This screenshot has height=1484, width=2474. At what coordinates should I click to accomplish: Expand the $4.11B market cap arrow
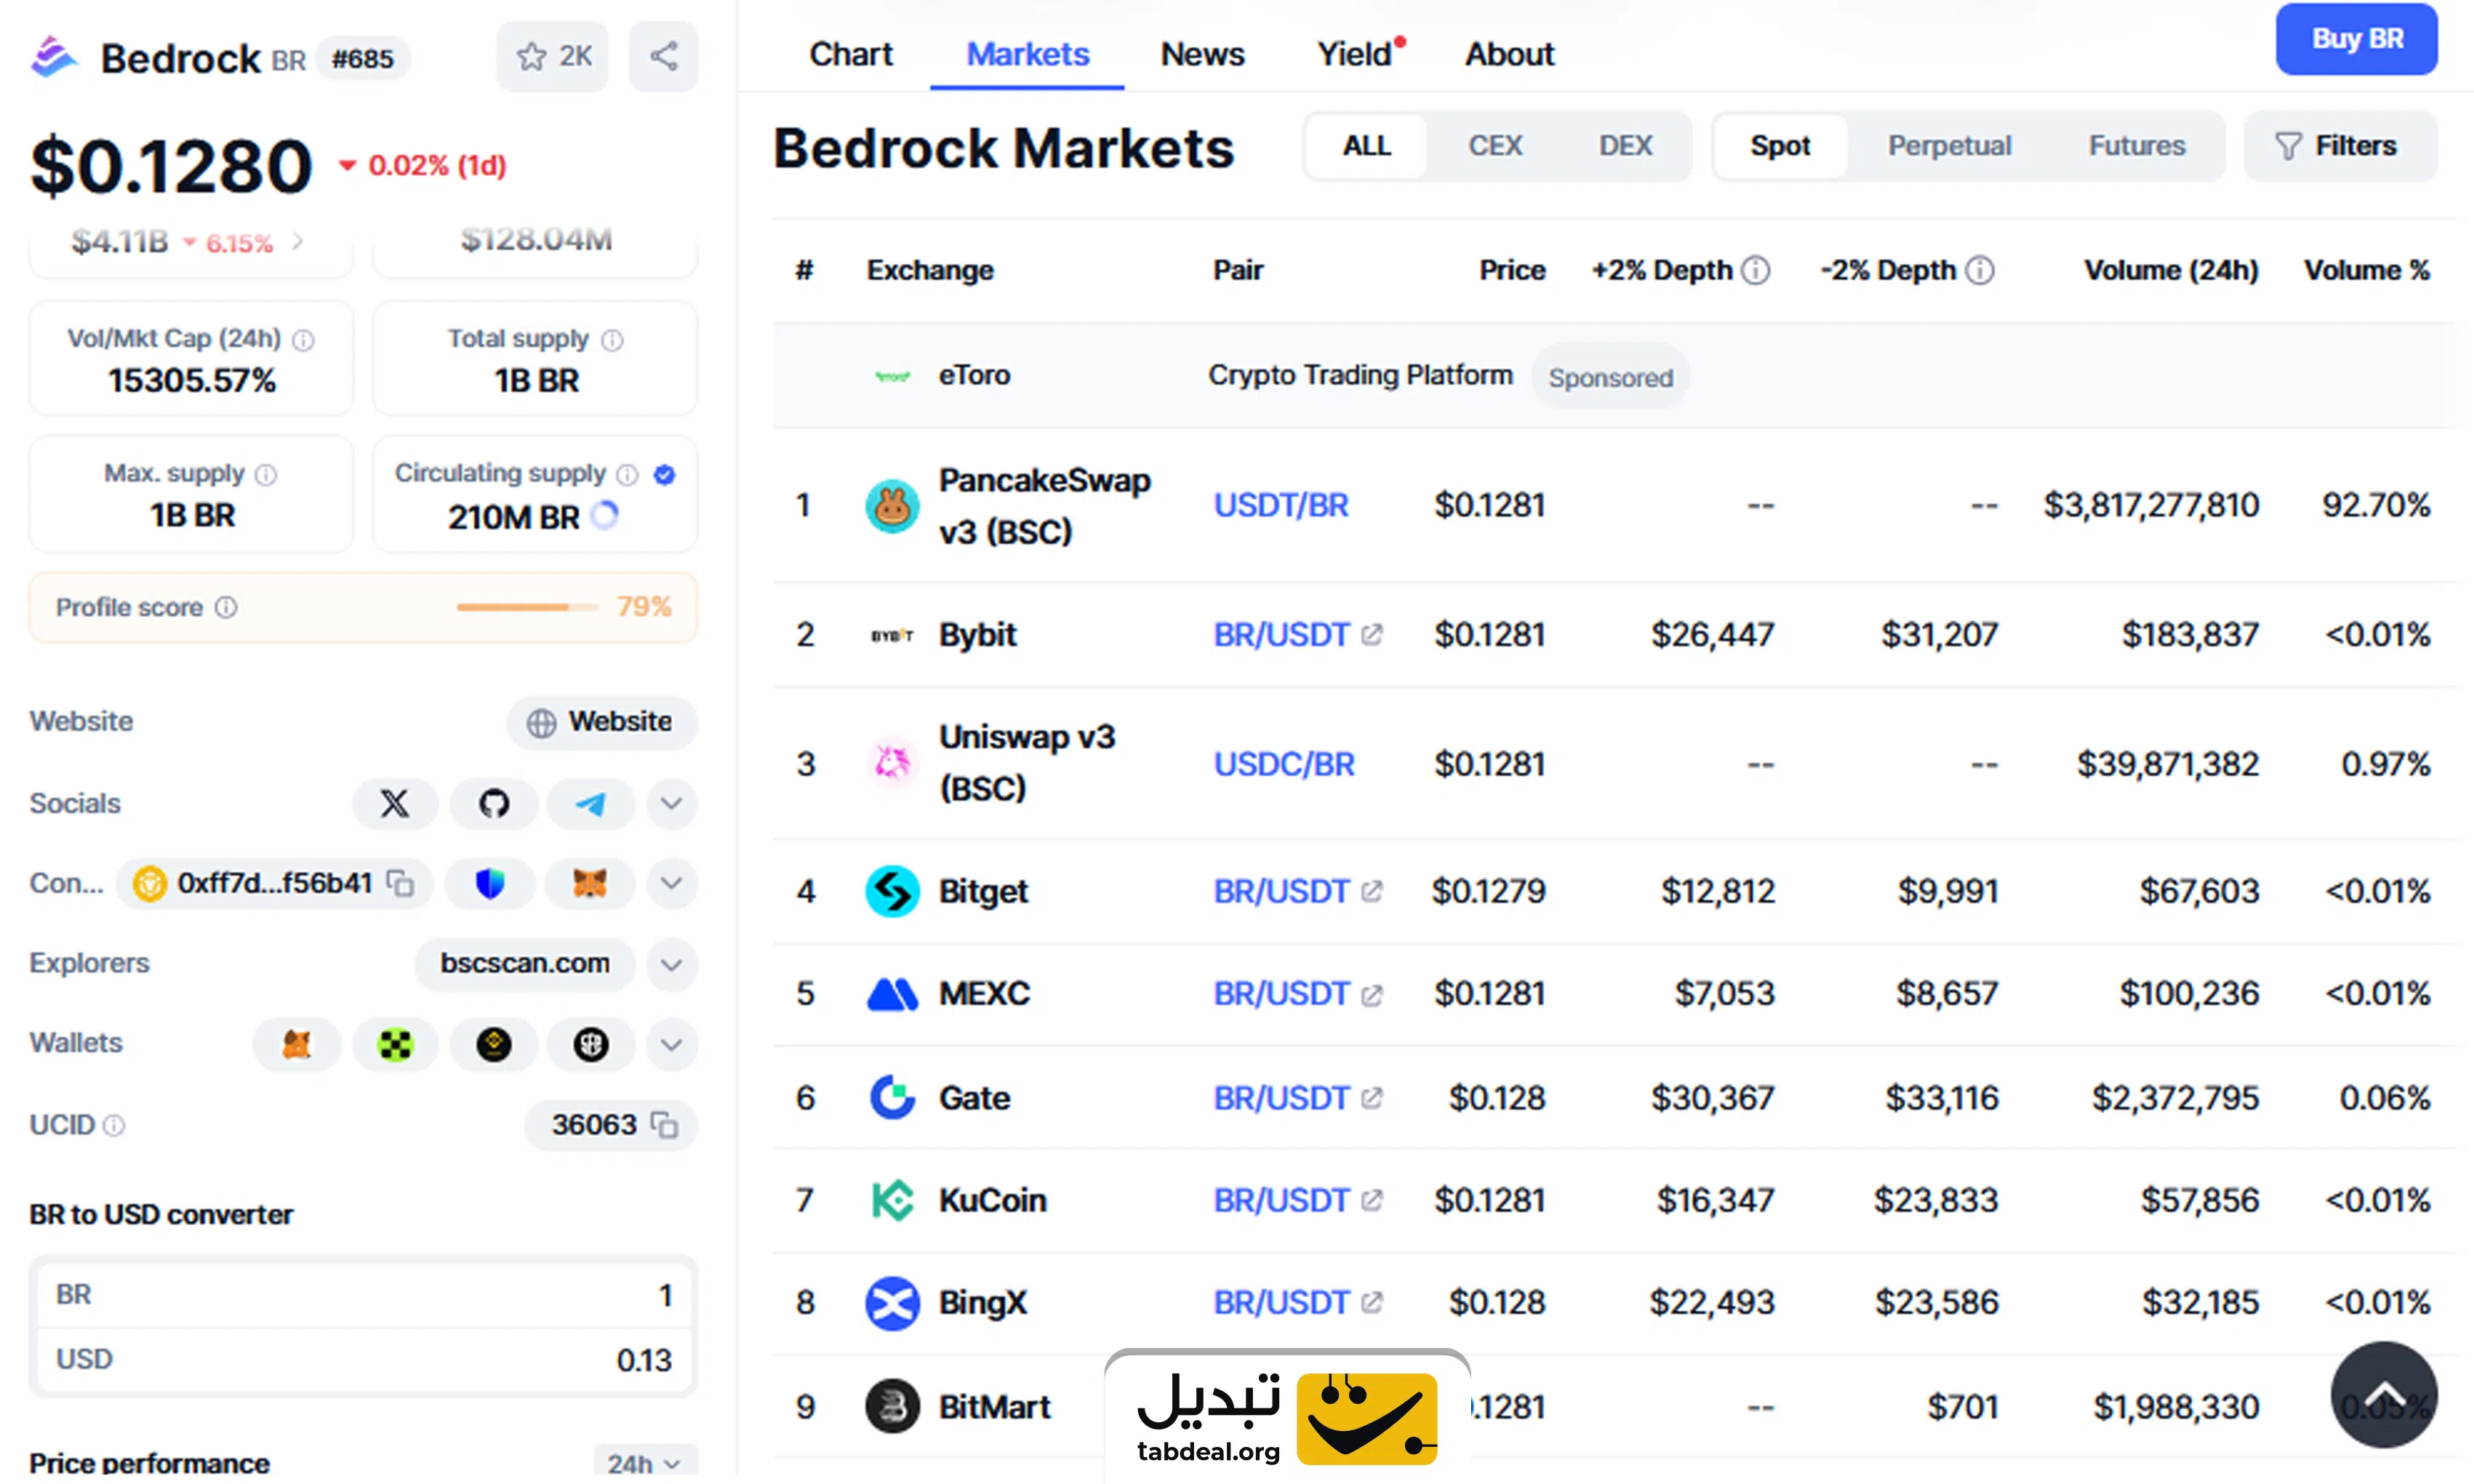(x=297, y=241)
